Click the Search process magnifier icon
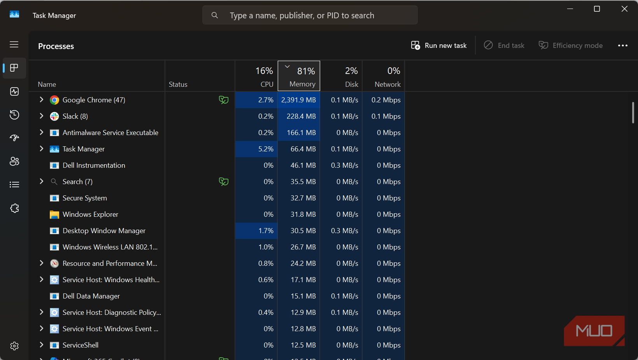Image resolution: width=638 pixels, height=360 pixels. (54, 182)
